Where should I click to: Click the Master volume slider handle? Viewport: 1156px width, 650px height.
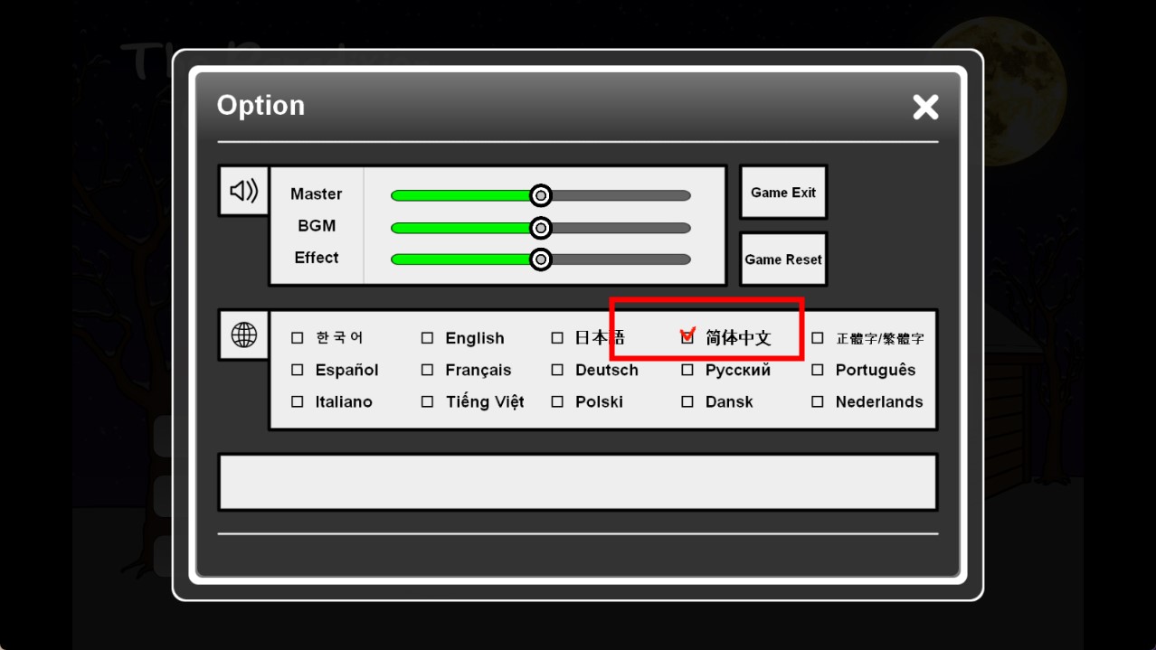click(540, 195)
